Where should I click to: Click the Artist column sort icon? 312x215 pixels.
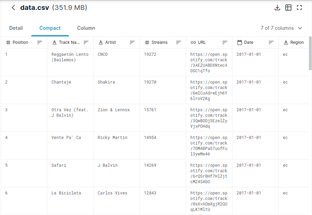coord(132,42)
